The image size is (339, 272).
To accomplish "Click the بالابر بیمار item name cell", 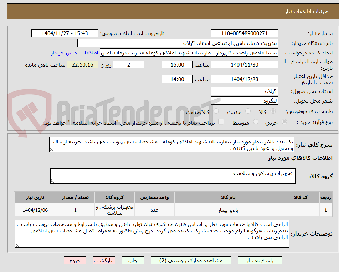I will [228, 210].
